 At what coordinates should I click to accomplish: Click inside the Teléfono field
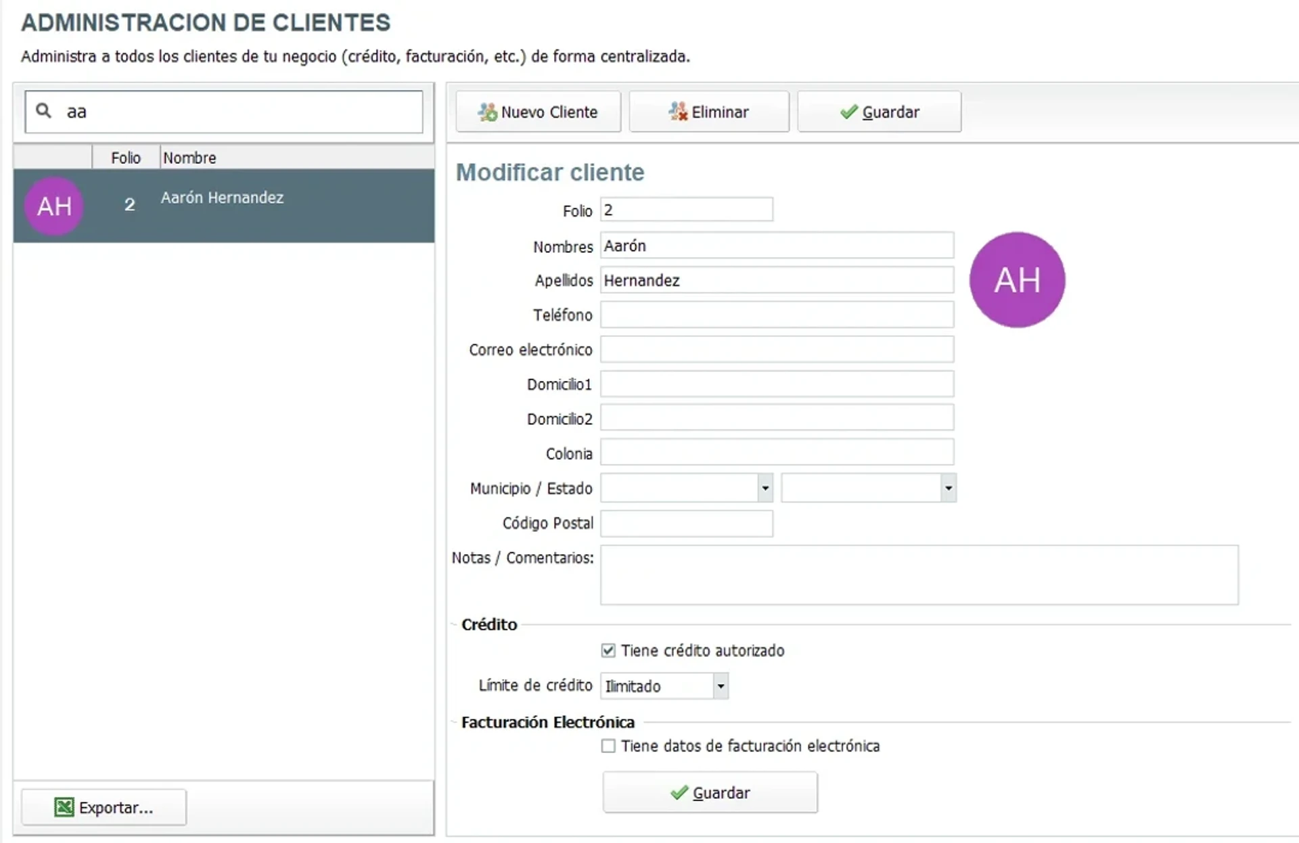coord(775,315)
